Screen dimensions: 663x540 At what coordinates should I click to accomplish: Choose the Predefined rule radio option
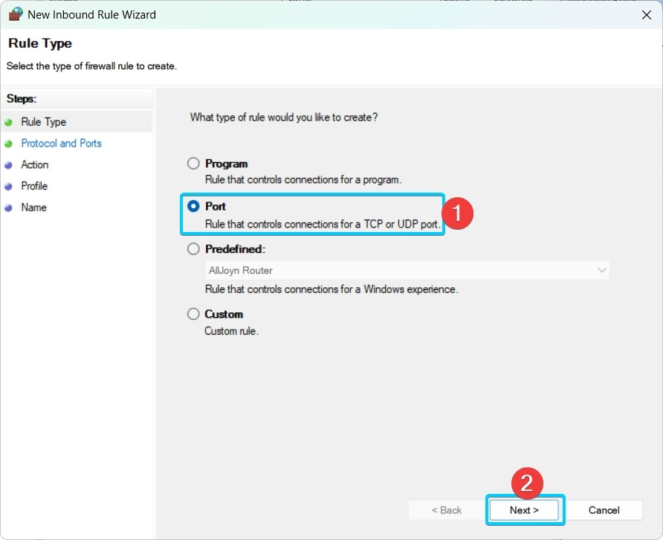194,249
